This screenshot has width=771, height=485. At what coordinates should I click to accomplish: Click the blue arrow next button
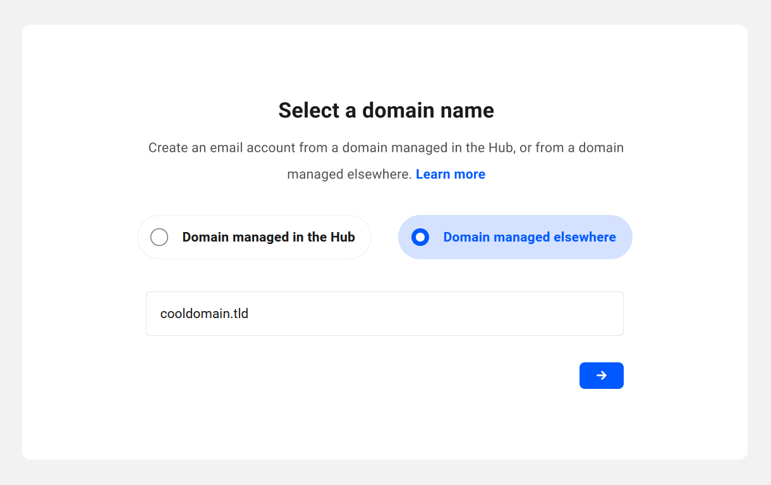pos(602,376)
